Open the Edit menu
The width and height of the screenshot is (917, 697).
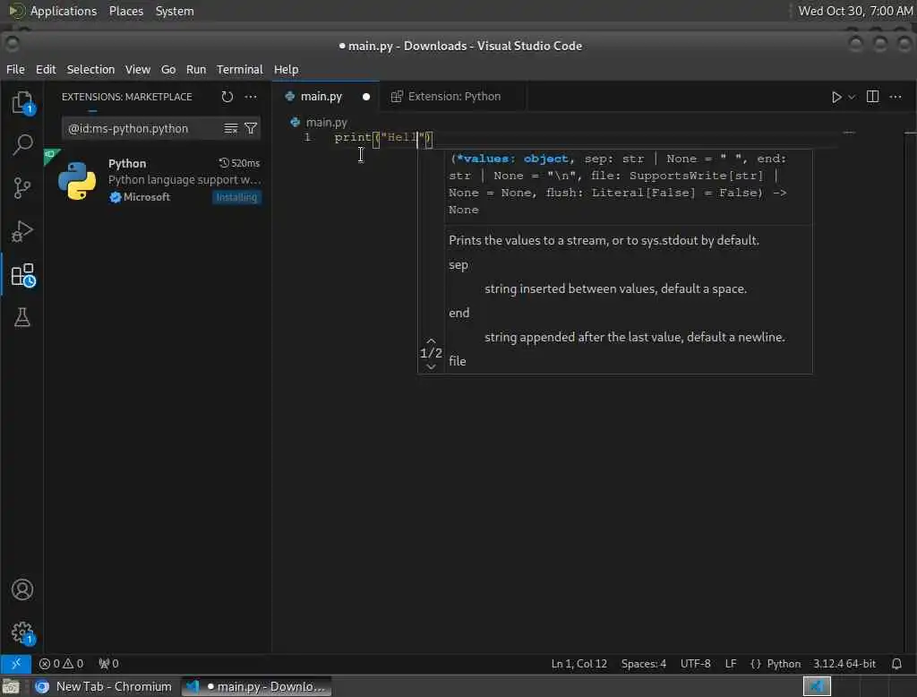[46, 69]
